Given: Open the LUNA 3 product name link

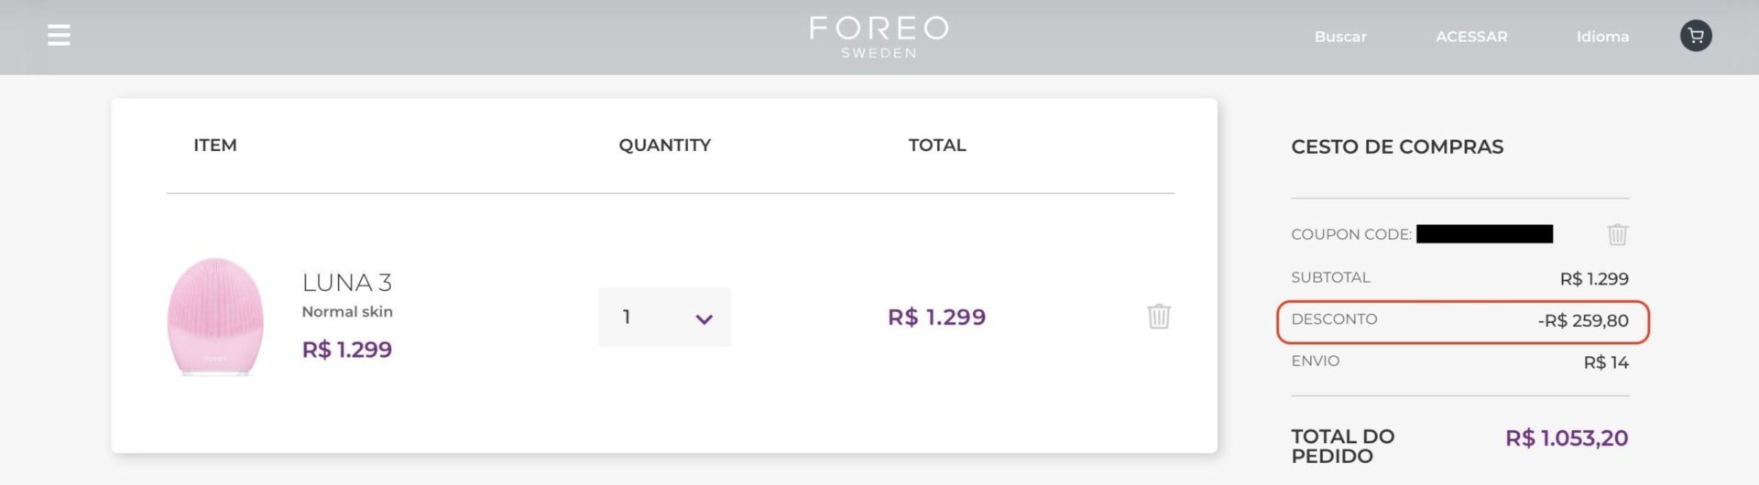Looking at the screenshot, I should 346,282.
